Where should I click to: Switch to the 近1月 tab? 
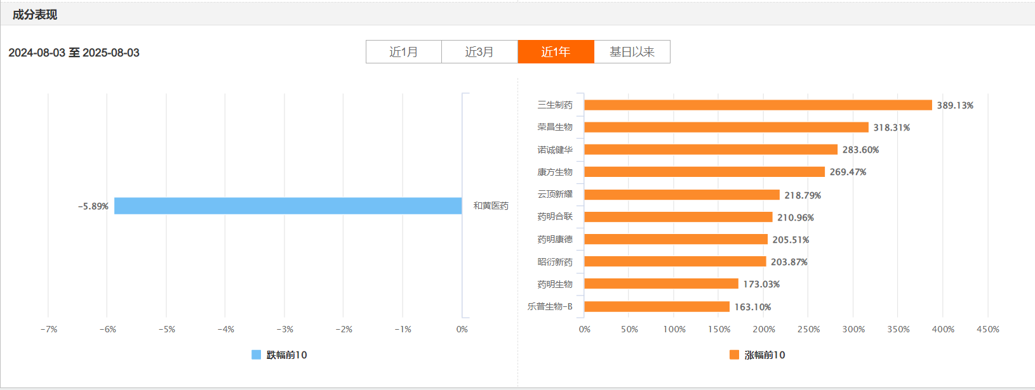pos(404,52)
